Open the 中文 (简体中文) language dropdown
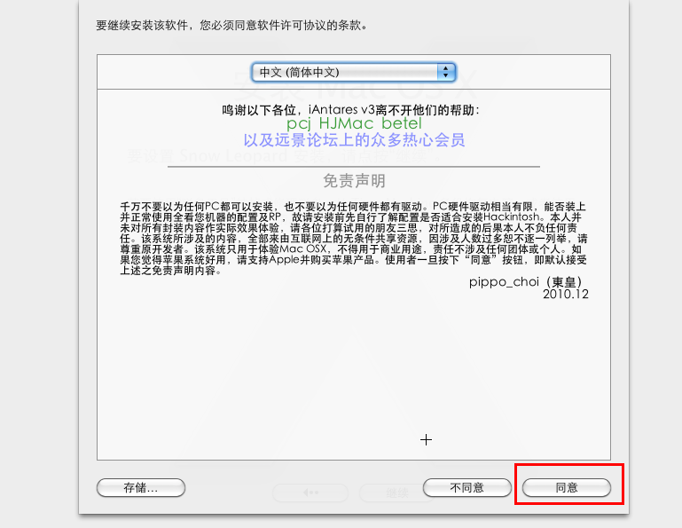 pos(354,72)
